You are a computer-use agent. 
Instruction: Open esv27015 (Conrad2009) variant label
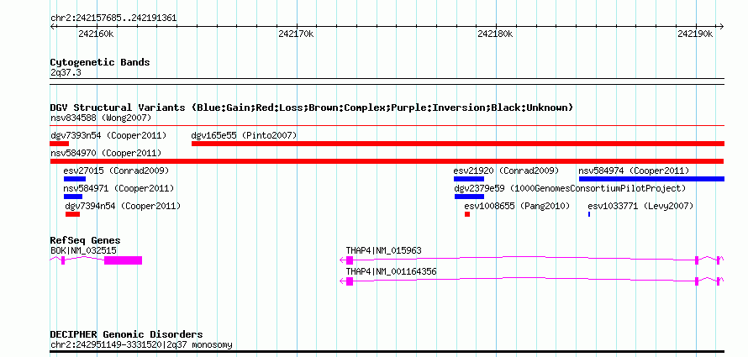pos(116,171)
